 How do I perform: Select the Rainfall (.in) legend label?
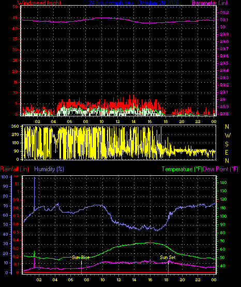pyautogui.click(x=14, y=169)
